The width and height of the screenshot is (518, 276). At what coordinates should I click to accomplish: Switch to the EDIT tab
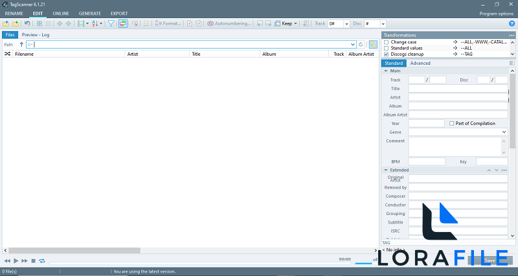pos(38,14)
